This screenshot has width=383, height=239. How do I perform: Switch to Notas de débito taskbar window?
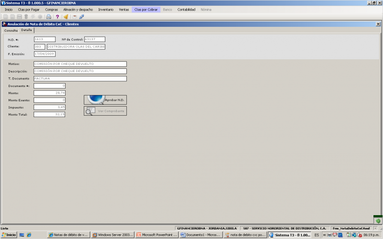[68, 235]
